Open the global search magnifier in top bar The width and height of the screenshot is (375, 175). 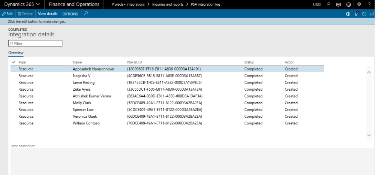tap(328, 4)
